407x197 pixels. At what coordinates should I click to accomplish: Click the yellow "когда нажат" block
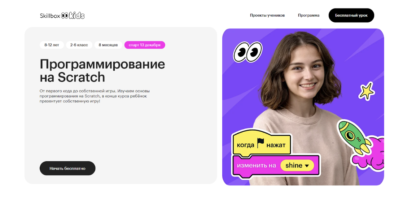pos(262,143)
